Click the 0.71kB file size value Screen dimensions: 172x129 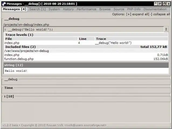pyautogui.click(x=163, y=55)
